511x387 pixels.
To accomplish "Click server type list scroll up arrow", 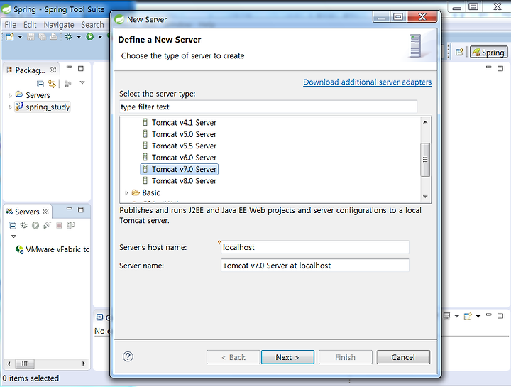I will coord(425,122).
